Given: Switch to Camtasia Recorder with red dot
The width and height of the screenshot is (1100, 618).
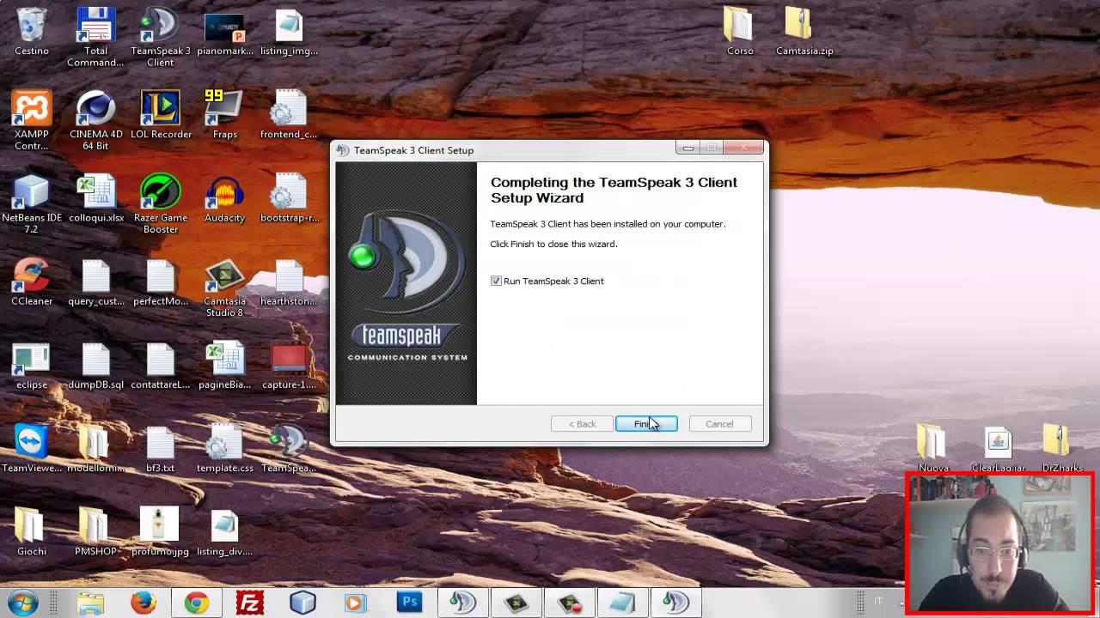Looking at the screenshot, I should [570, 603].
